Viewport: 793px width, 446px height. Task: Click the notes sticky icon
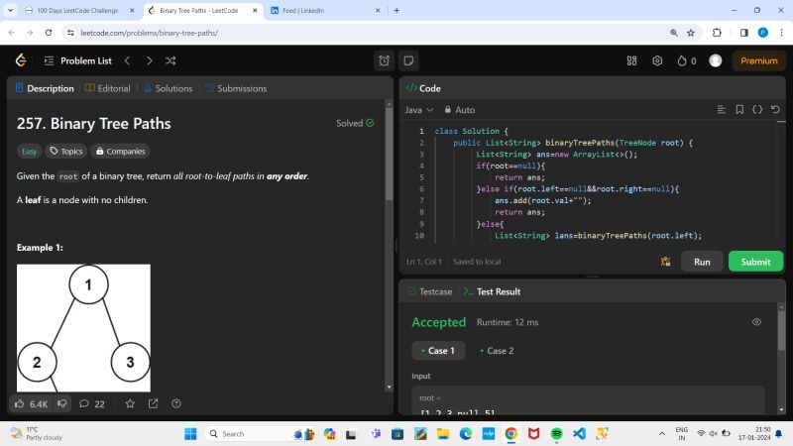click(409, 60)
